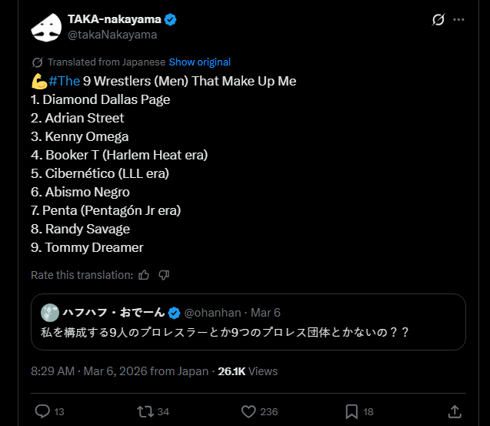Click the Grok icon beside the more menu
The image size is (490, 426).
pyautogui.click(x=438, y=19)
